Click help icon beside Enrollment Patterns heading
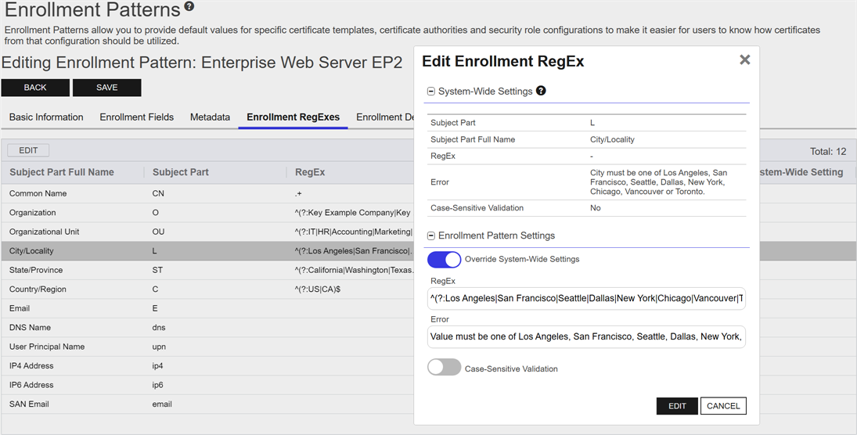Viewport: 857px width, 435px height. click(189, 8)
